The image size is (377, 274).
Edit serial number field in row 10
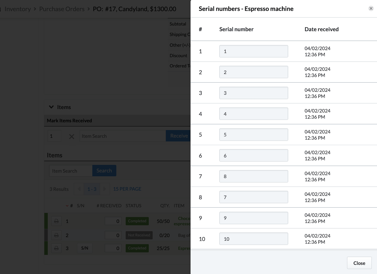253,239
